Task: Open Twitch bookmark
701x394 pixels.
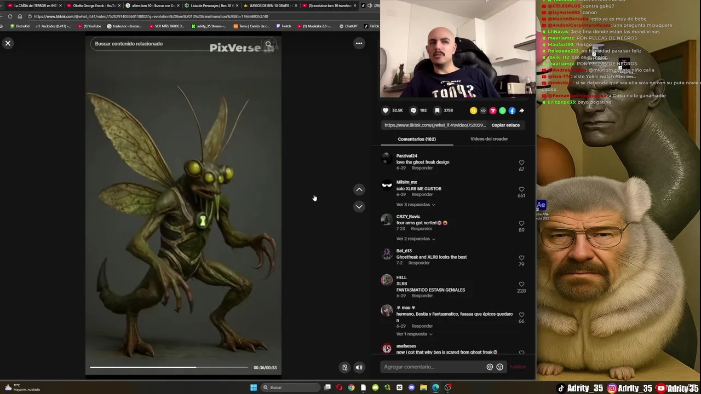Action: pos(284,26)
